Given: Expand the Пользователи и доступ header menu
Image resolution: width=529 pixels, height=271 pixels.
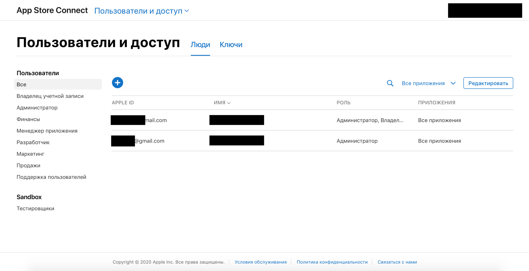Looking at the screenshot, I should pos(141,11).
